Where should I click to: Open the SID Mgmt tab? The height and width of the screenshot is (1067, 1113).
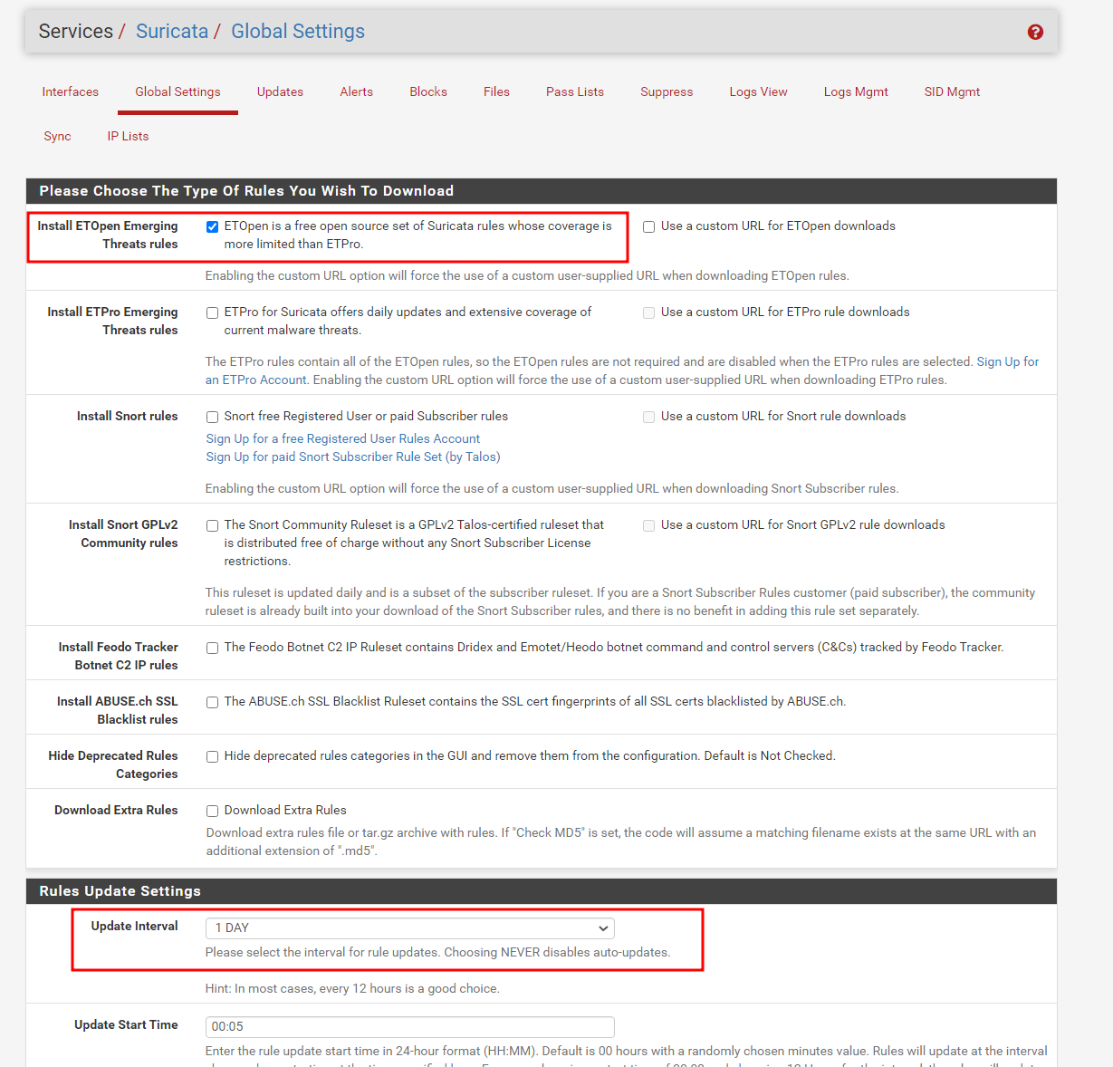pos(952,91)
